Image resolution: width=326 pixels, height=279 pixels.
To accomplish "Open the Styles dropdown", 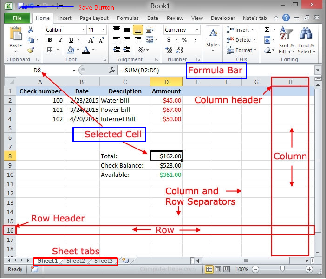I will (213, 39).
